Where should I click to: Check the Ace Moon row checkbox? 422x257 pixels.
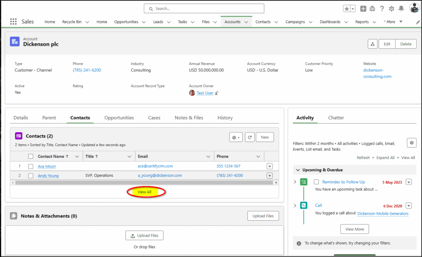[x=30, y=166]
